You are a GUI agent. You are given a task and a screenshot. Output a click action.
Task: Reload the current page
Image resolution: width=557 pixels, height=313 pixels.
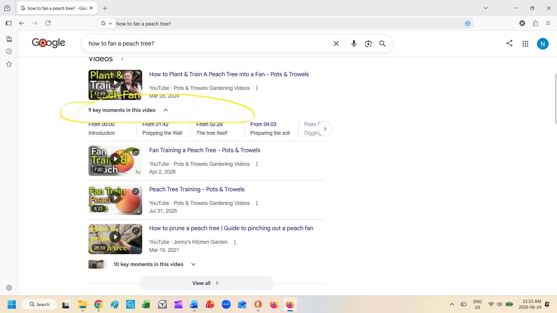(x=48, y=23)
